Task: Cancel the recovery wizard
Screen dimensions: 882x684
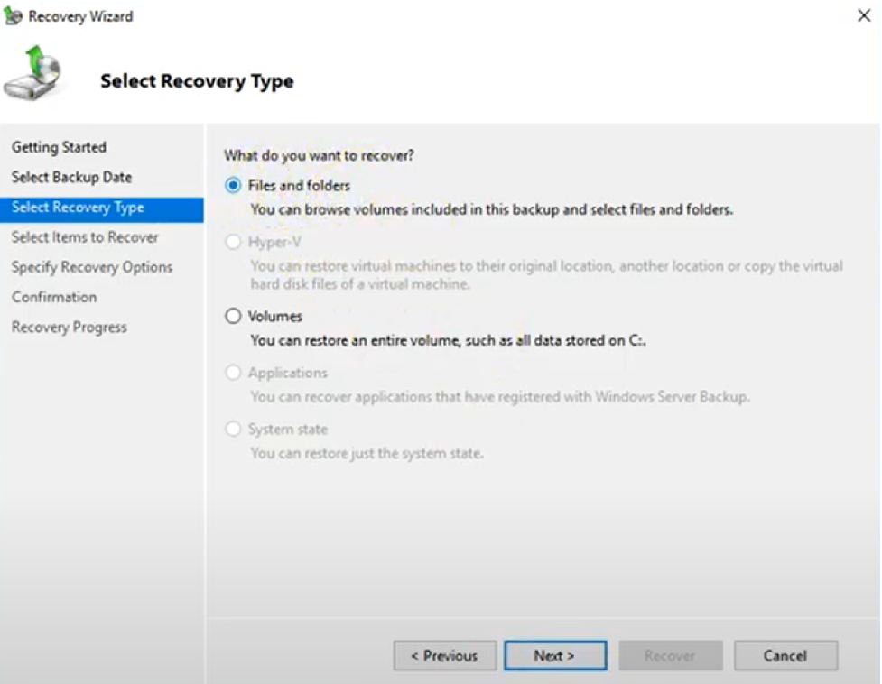Action: pyautogui.click(x=785, y=656)
